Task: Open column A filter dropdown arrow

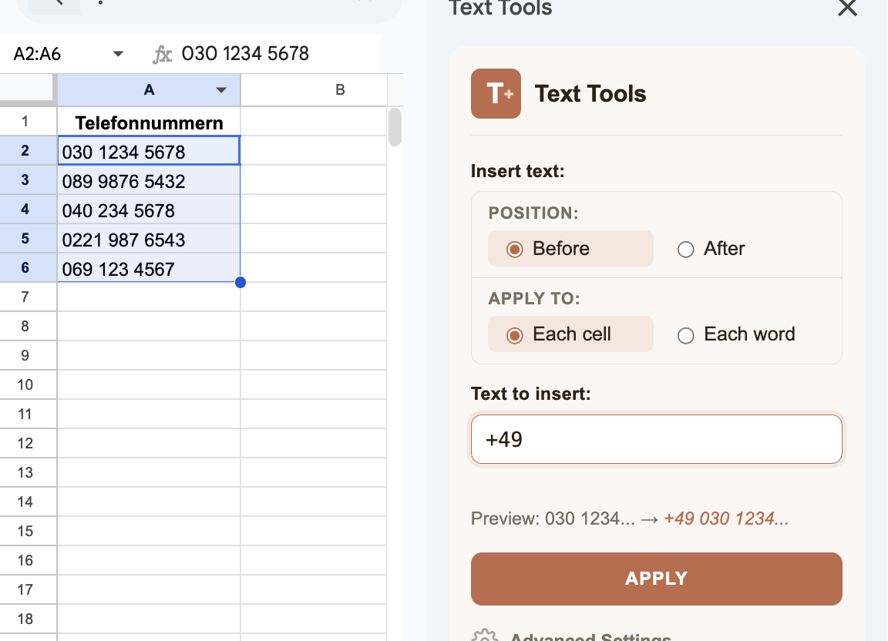Action: (221, 90)
